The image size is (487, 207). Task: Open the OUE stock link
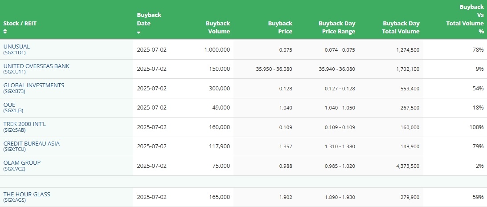tap(9, 105)
